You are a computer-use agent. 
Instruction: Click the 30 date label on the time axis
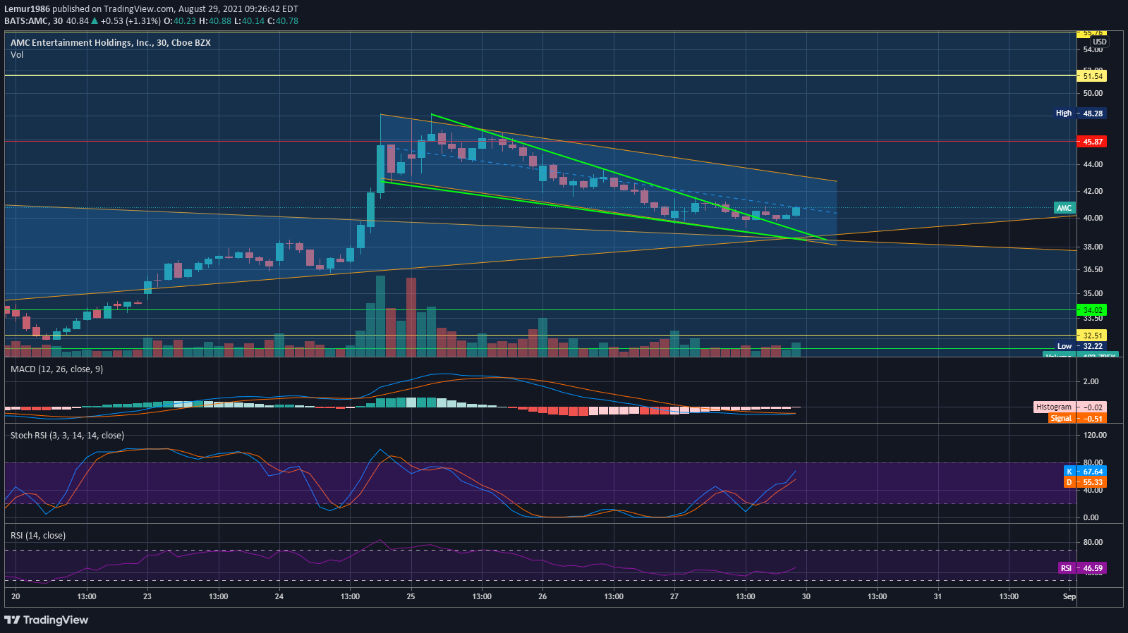coord(806,596)
